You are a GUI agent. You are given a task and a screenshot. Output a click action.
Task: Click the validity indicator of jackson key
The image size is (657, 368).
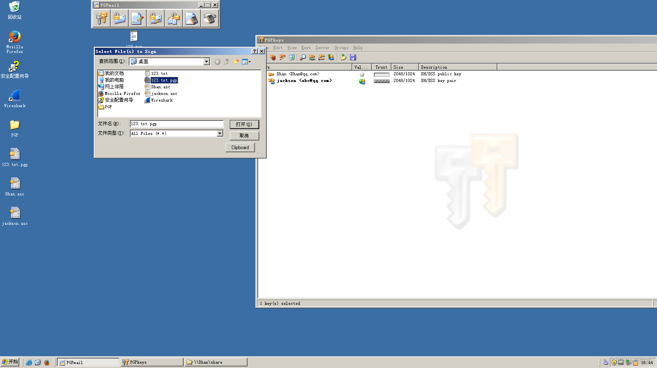click(362, 81)
